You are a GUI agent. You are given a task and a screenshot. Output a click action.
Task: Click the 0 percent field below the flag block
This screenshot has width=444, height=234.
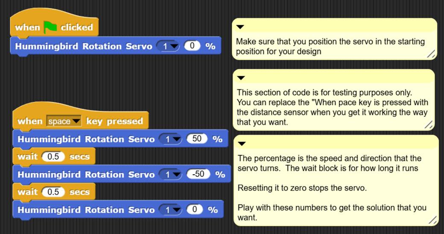tap(193, 46)
